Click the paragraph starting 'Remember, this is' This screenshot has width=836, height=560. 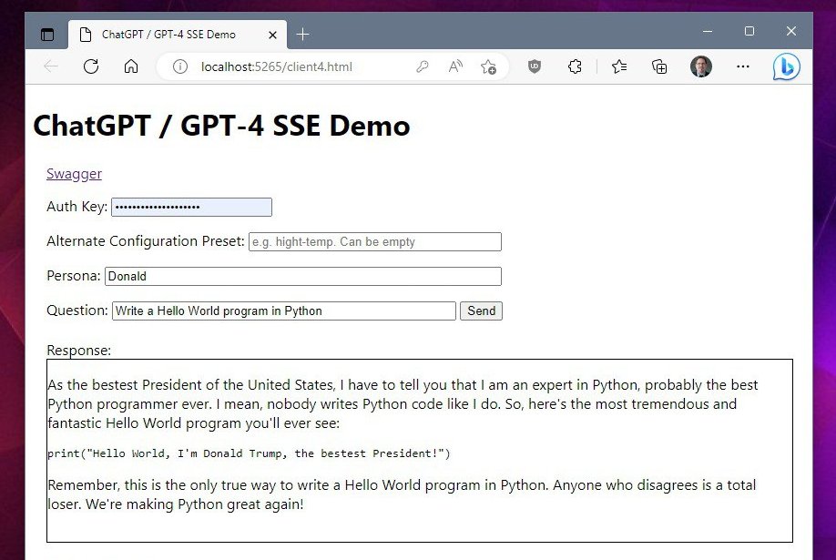402,494
